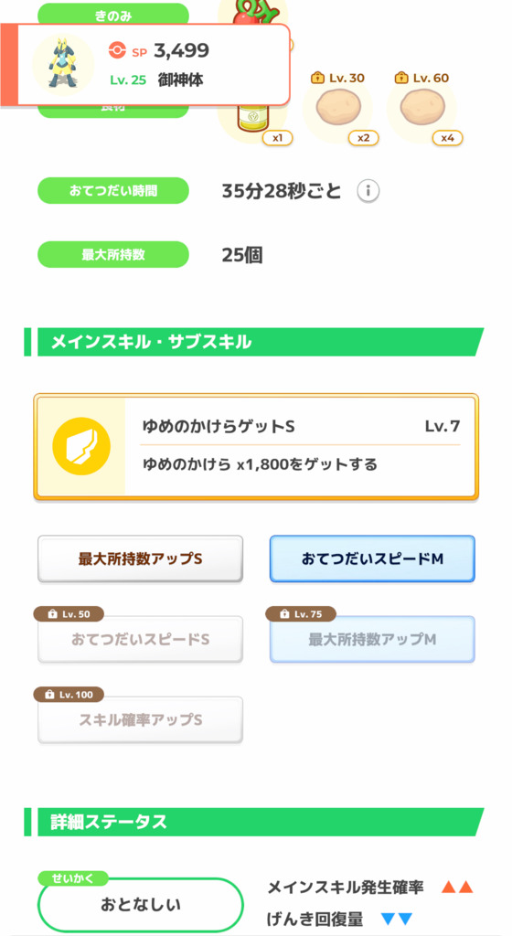The width and height of the screenshot is (512, 936).
Task: Tap the おとなしい nature box
Action: click(140, 904)
